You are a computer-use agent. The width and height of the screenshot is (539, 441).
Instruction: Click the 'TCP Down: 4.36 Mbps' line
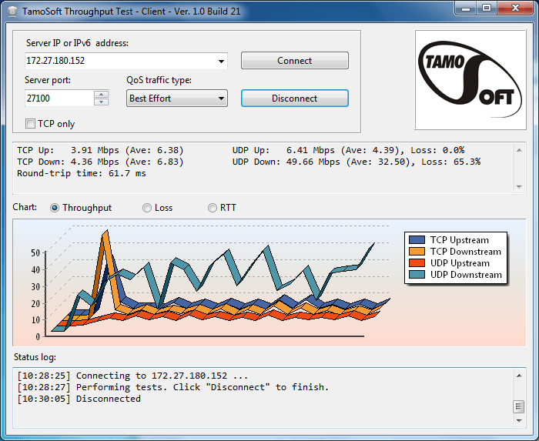click(100, 162)
